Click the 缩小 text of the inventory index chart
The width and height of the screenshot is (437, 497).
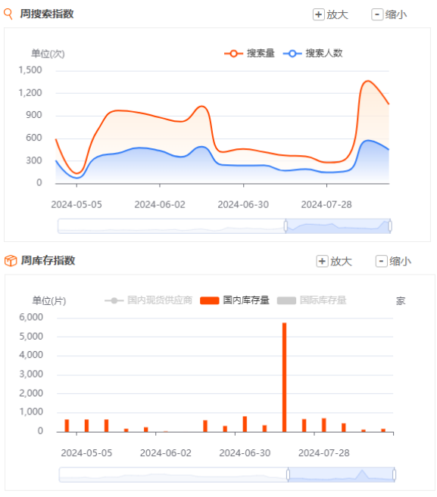coord(400,261)
